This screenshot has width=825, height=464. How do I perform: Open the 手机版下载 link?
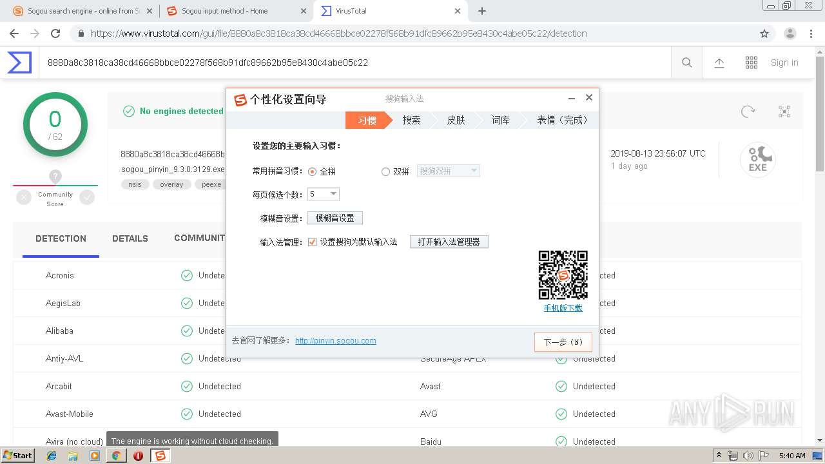pyautogui.click(x=563, y=308)
